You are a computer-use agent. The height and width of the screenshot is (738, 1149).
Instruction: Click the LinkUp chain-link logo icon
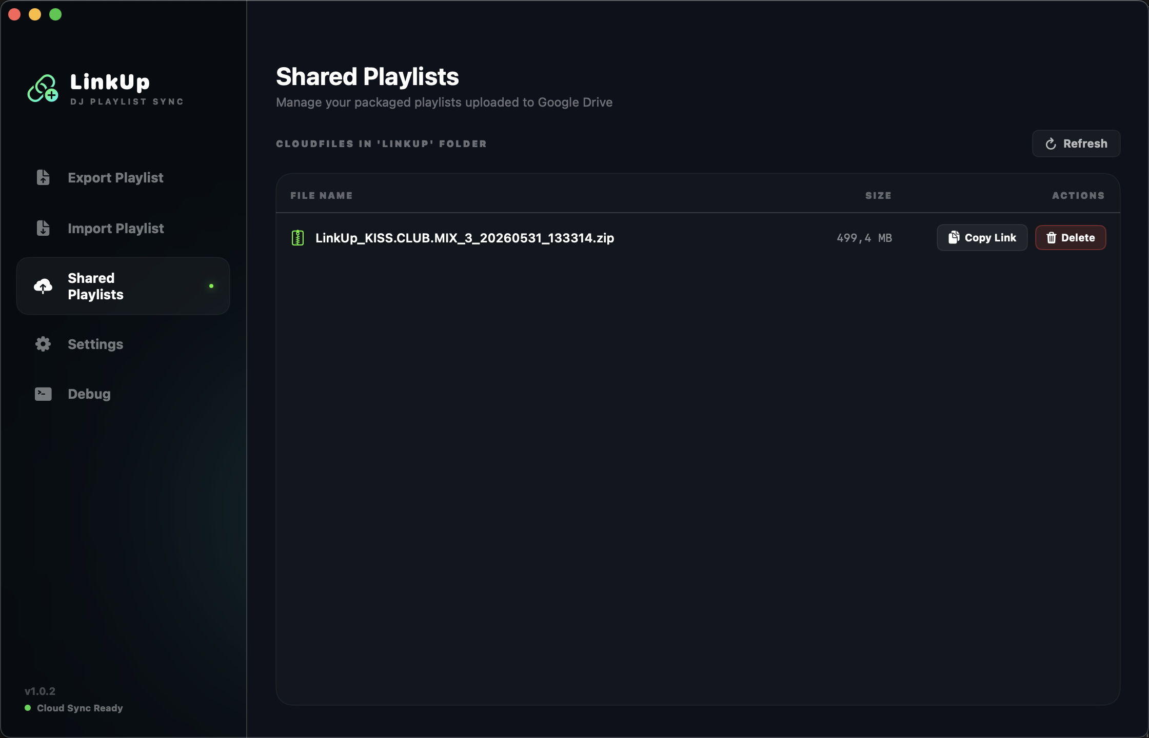(43, 89)
